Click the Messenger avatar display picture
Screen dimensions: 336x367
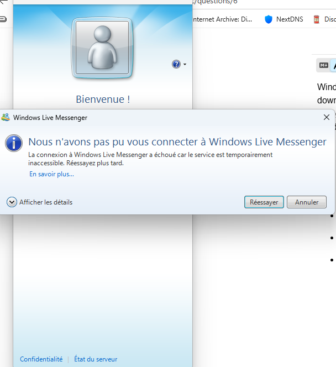[x=102, y=49]
